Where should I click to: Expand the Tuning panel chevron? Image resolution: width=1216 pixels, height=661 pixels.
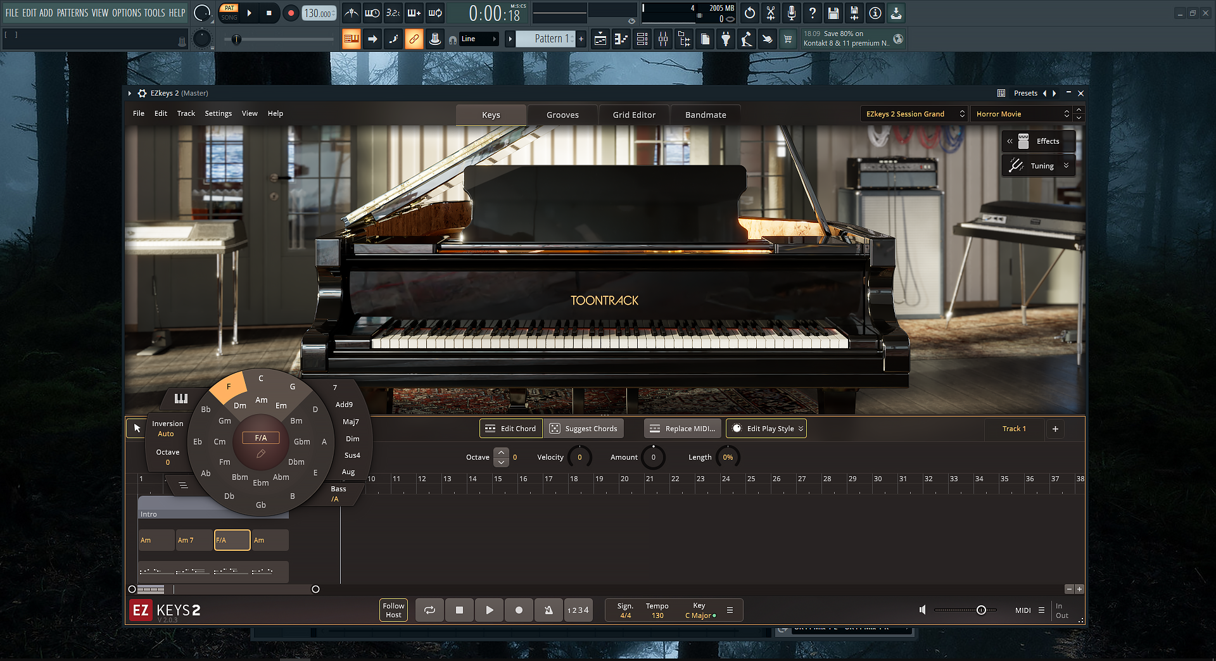point(1066,165)
